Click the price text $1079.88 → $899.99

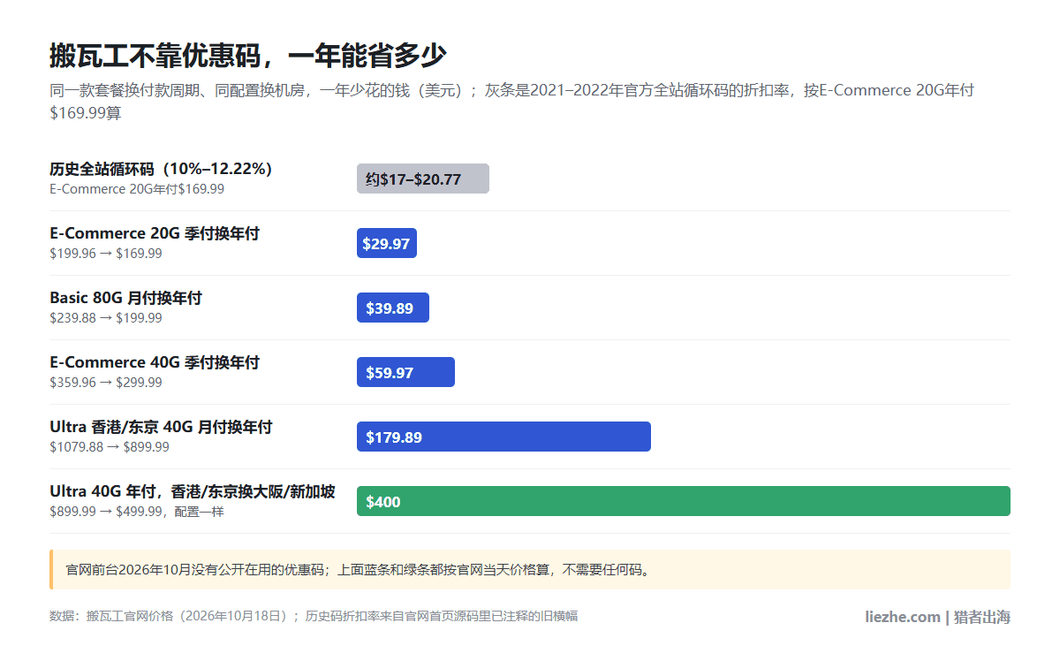(110, 447)
